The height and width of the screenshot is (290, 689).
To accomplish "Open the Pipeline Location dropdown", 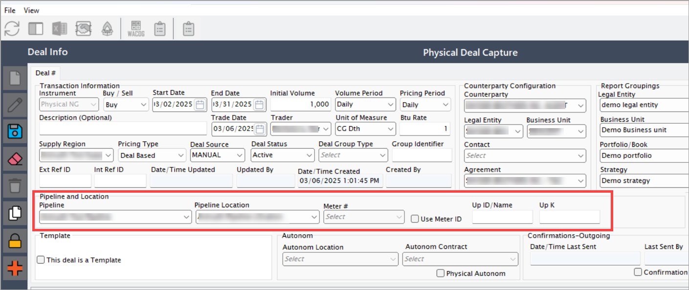I will pyautogui.click(x=258, y=217).
